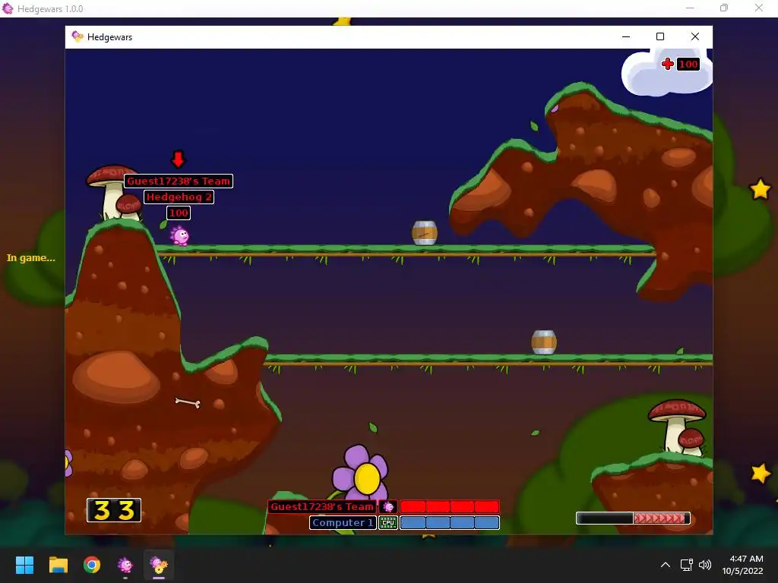Open the Windows Start menu
The height and width of the screenshot is (583, 778).
[24, 565]
